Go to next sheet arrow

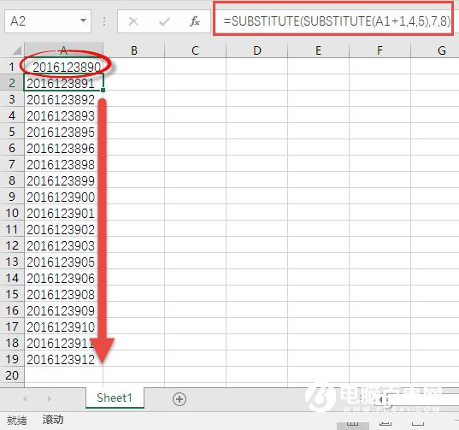click(50, 398)
